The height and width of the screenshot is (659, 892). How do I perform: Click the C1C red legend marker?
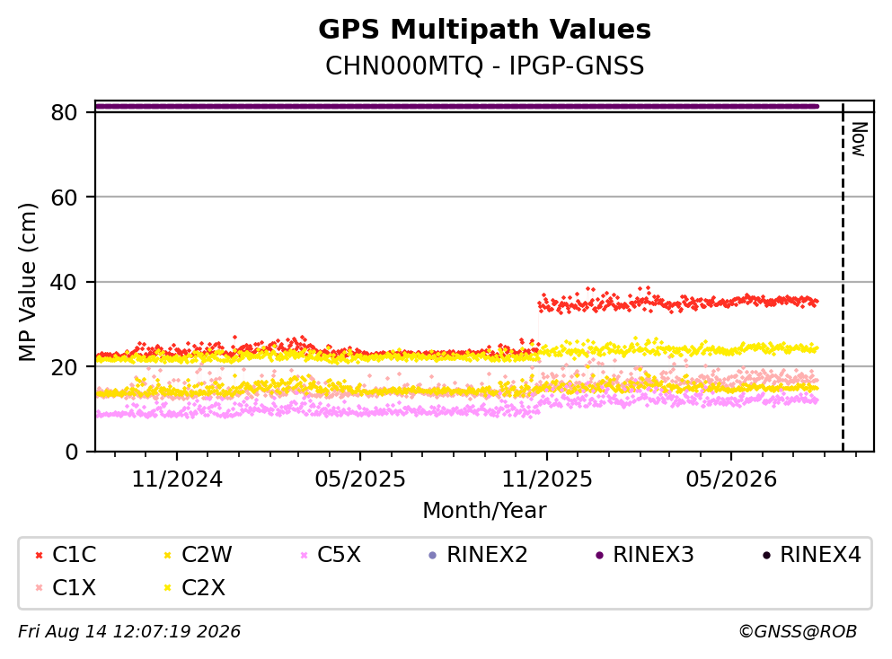pos(39,555)
